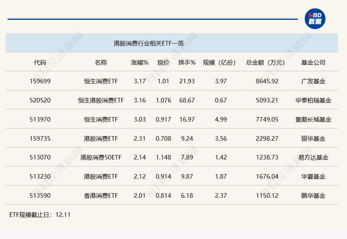Viewport: 347px width, 239px height.
Task: Select code 513970
Action: tap(40, 119)
